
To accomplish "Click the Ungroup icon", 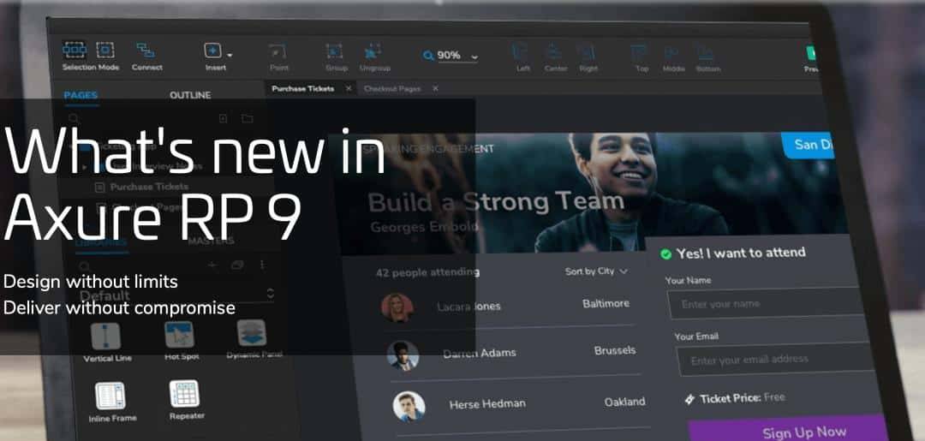I will (x=372, y=52).
